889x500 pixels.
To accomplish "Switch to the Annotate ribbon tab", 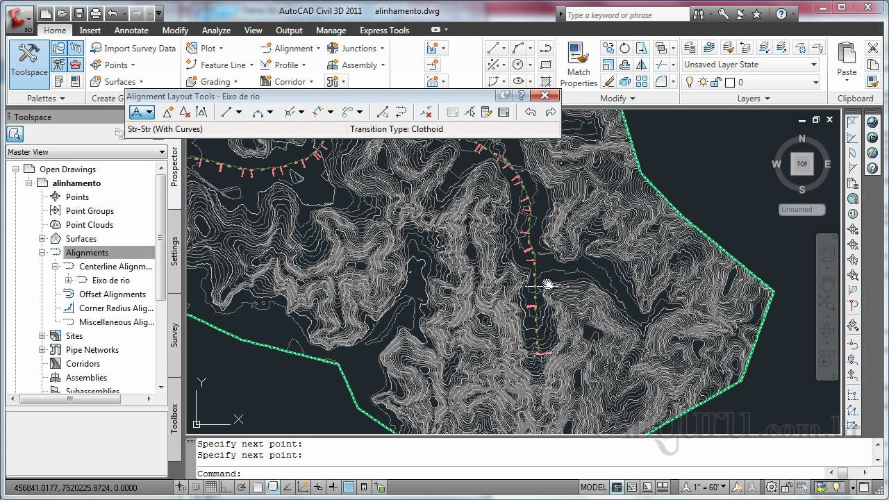I will point(131,30).
